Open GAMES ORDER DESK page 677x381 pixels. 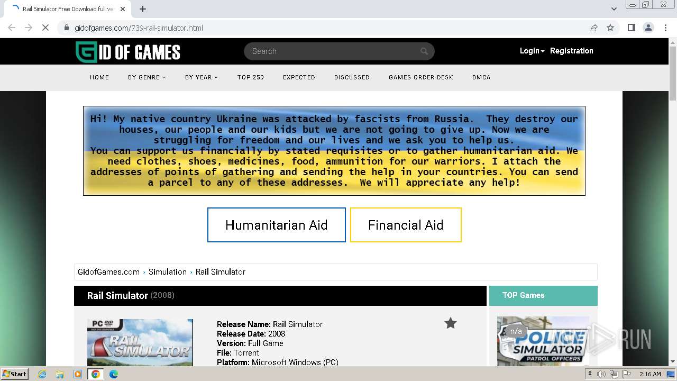[x=421, y=77]
